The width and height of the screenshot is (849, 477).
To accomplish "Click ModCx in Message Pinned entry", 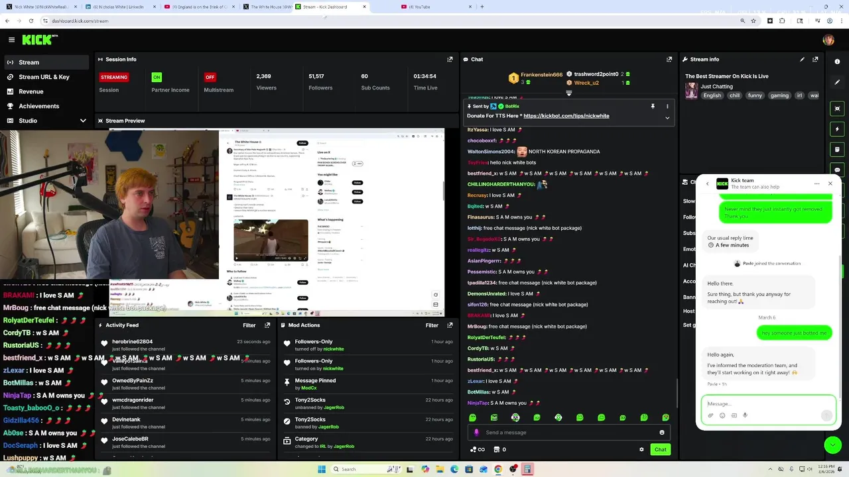I will (309, 388).
